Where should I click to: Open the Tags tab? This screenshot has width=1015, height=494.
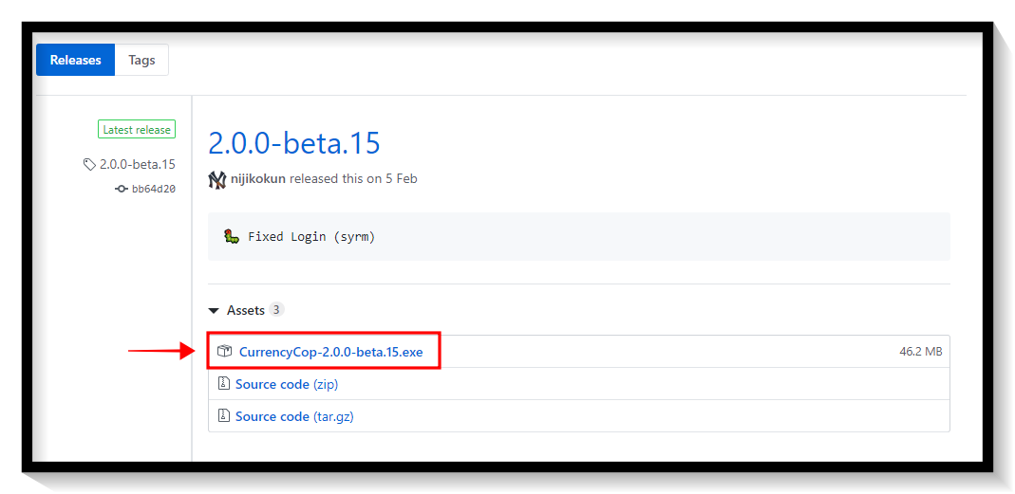tap(141, 60)
